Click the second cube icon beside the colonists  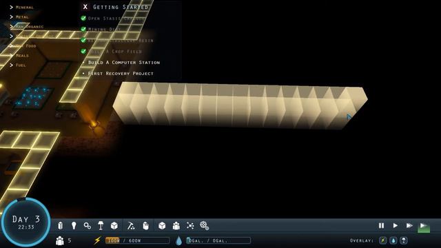pos(162,225)
